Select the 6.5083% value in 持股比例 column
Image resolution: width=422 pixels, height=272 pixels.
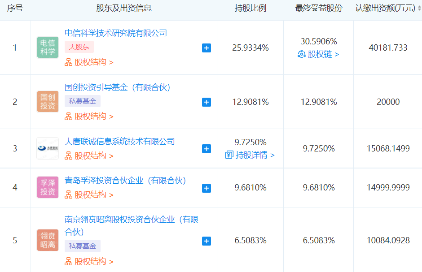coord(251,240)
